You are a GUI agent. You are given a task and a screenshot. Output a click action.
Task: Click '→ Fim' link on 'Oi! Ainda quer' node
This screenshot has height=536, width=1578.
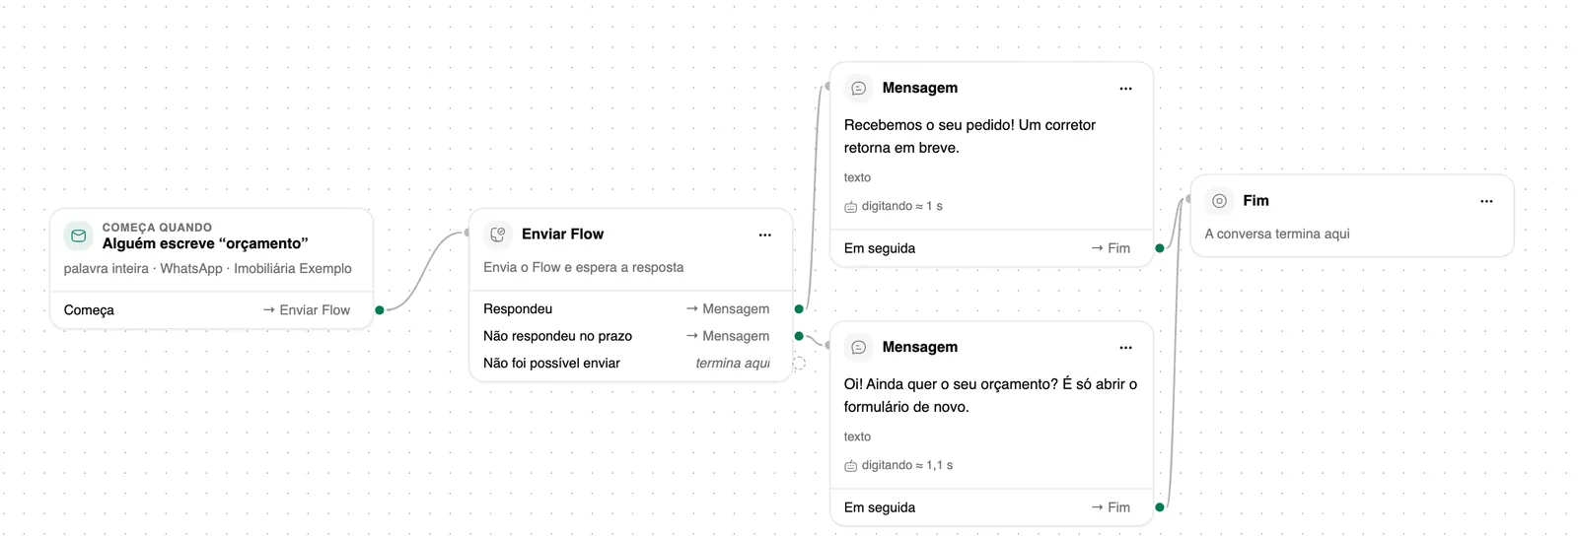tap(1111, 507)
